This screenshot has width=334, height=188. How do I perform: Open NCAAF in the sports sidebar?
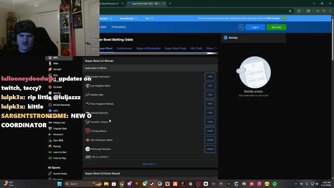57,69
